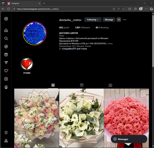154x148 pixels.
Task: Click the dostavka__cvetov username
Action: [x=70, y=20]
